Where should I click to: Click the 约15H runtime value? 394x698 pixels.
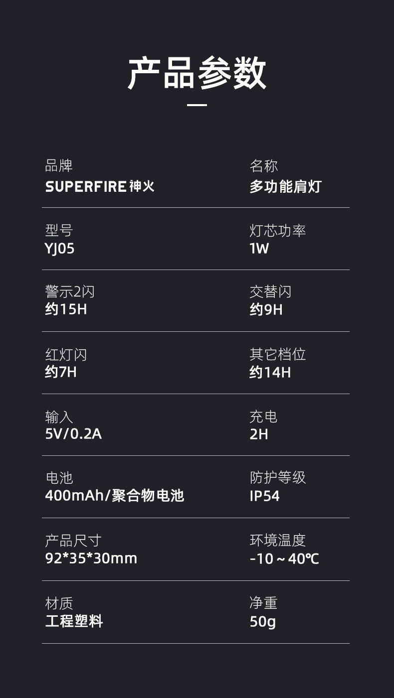click(x=66, y=309)
